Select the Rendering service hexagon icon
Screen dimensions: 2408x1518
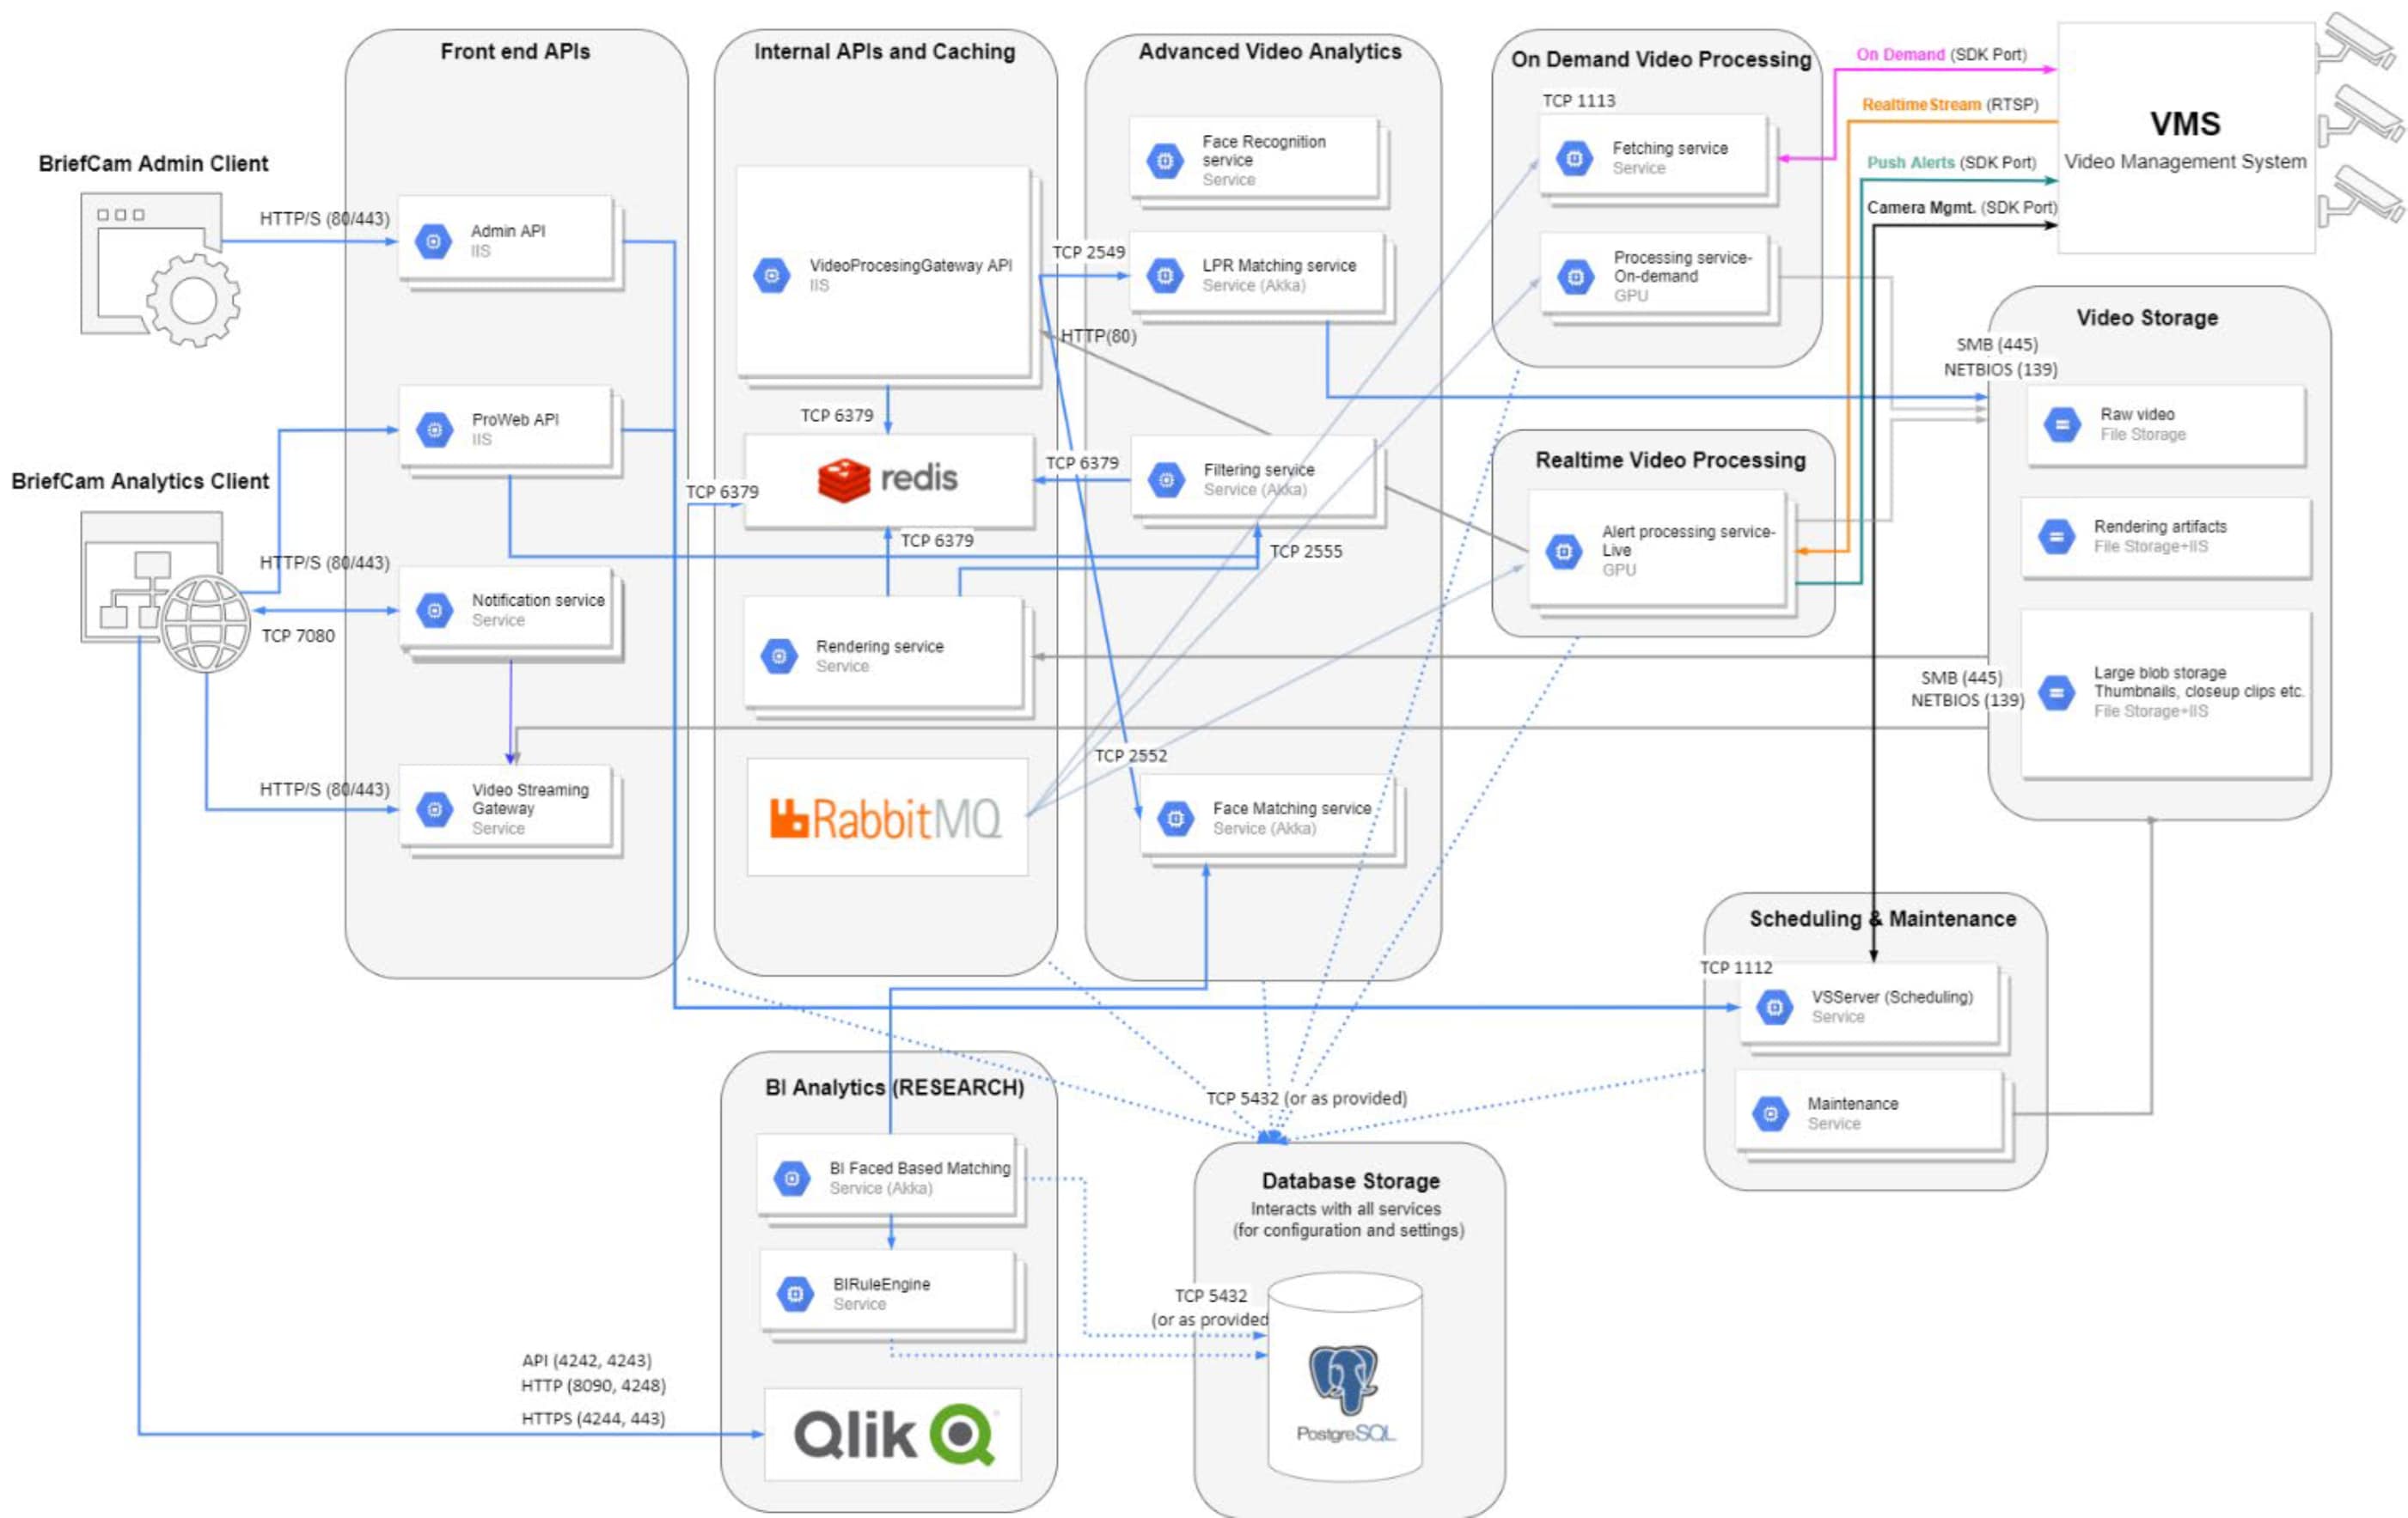pyautogui.click(x=779, y=655)
